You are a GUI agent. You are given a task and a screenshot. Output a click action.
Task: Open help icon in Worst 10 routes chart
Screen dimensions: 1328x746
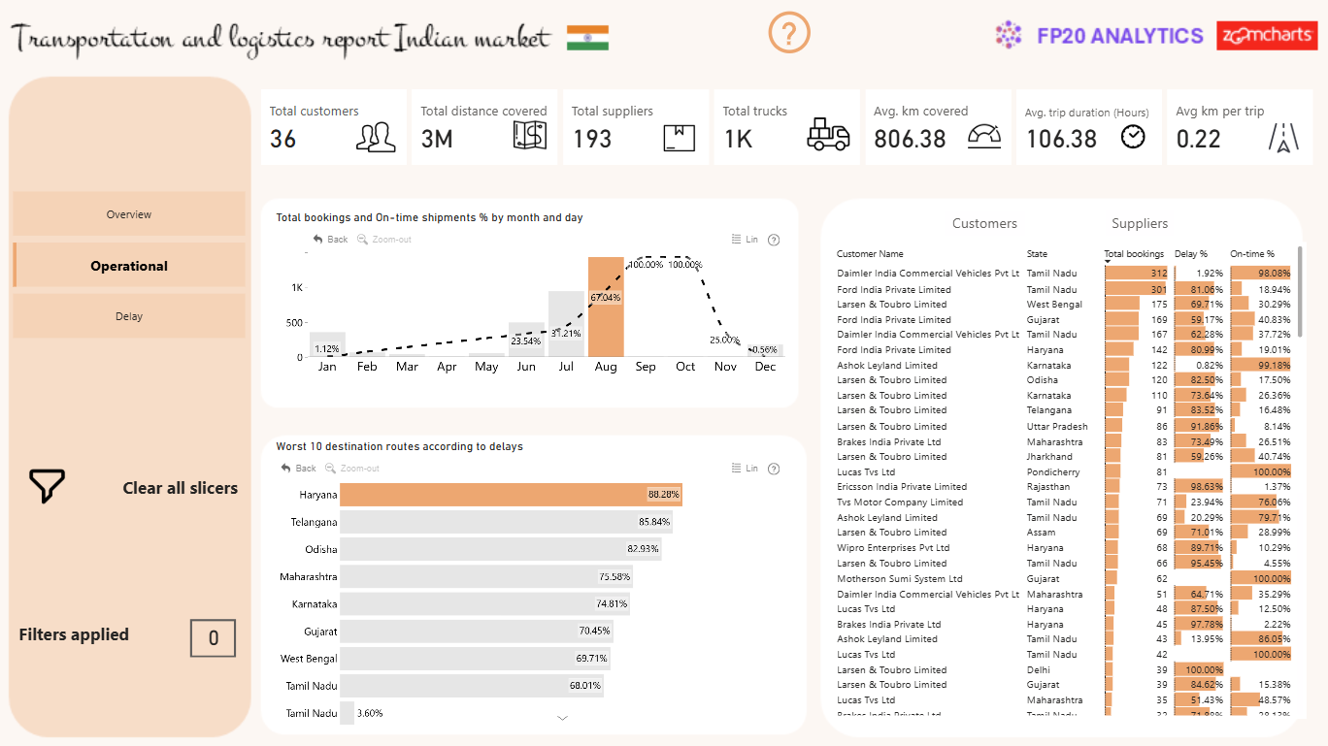point(774,469)
